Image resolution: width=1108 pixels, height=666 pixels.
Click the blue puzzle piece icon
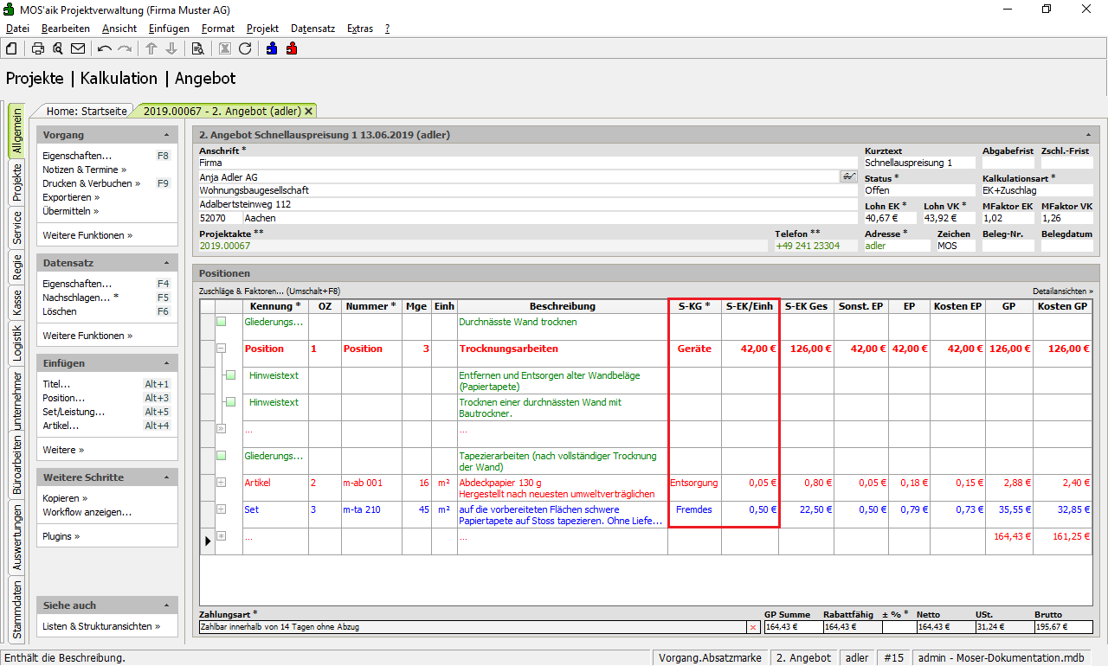pos(272,48)
